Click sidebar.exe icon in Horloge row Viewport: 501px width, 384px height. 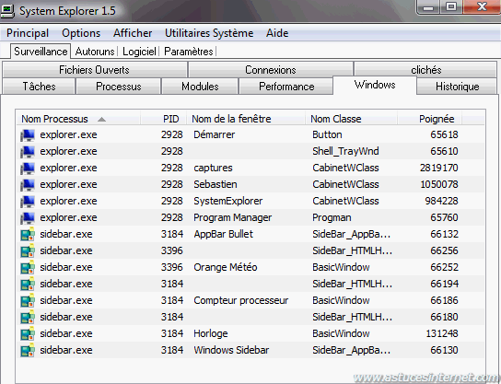pyautogui.click(x=28, y=334)
